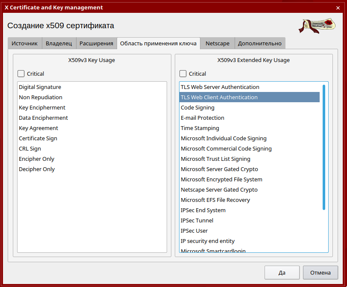The image size is (347, 287).
Task: Open the Netscape tab
Action: pos(217,43)
